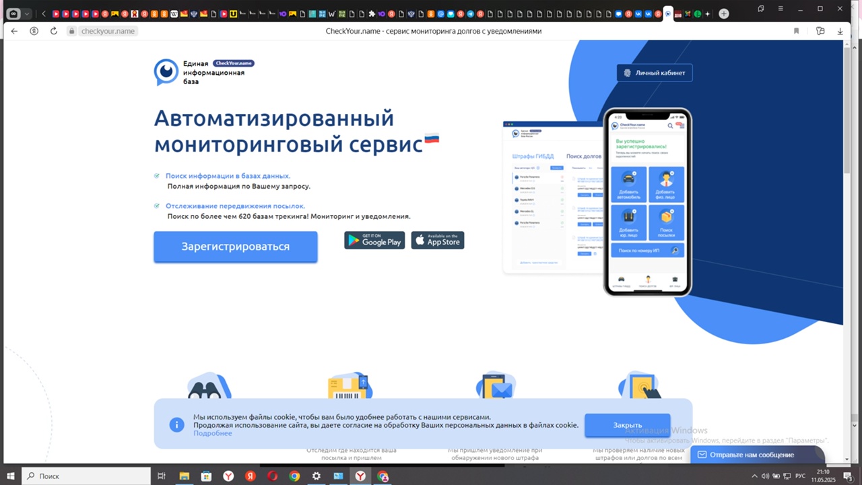Click text Полная информация по Вашему запросу.
Screen dimensions: 862x485
coord(239,187)
